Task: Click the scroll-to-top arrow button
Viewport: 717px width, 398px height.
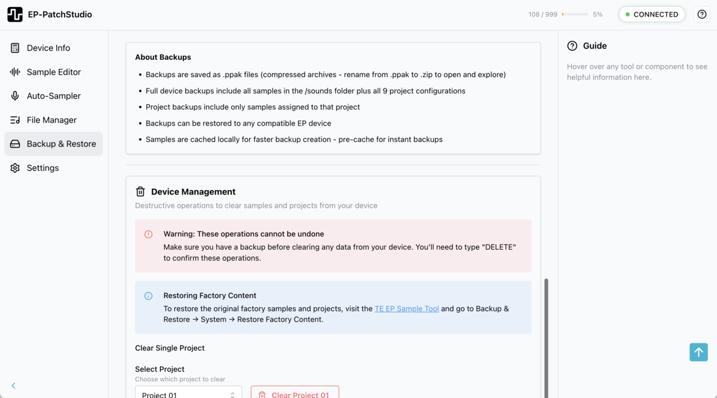Action: (x=698, y=352)
